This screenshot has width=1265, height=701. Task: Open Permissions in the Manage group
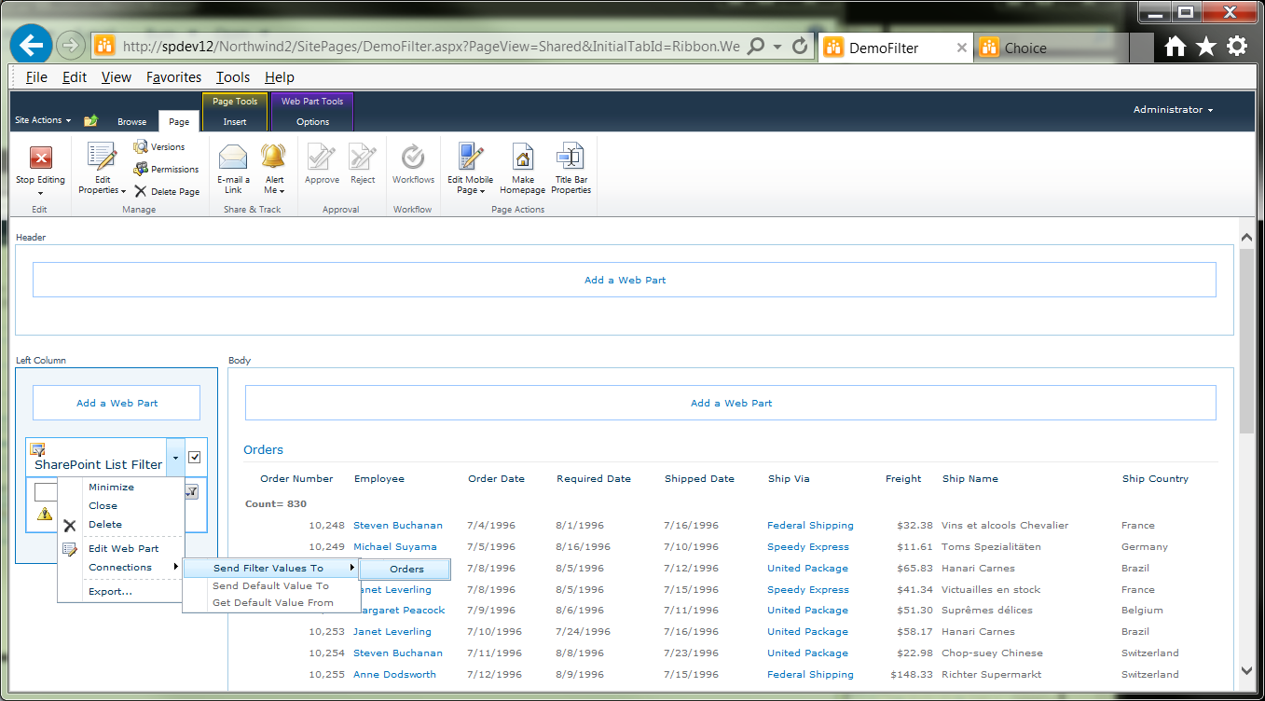click(166, 169)
